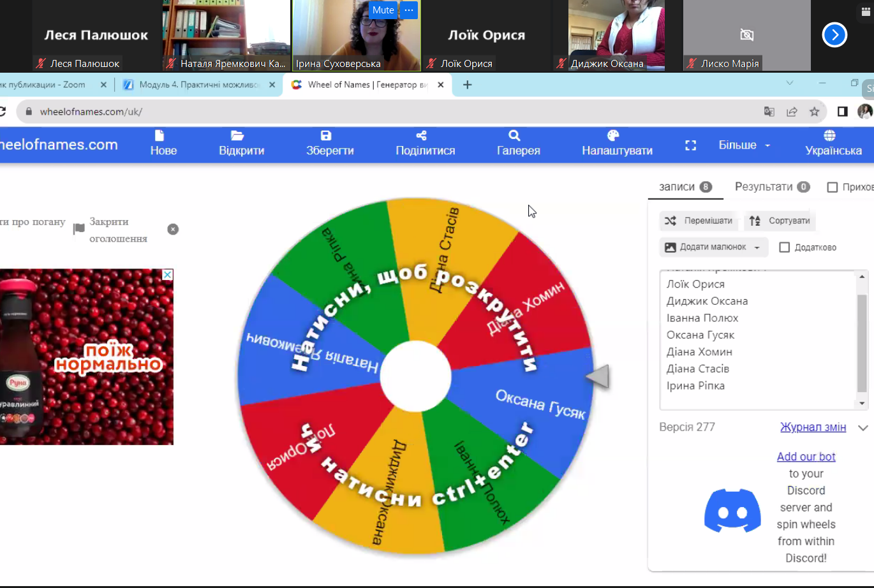This screenshot has width=874, height=588.
Task: Toggle the Приховати checkbox
Action: [x=832, y=187]
